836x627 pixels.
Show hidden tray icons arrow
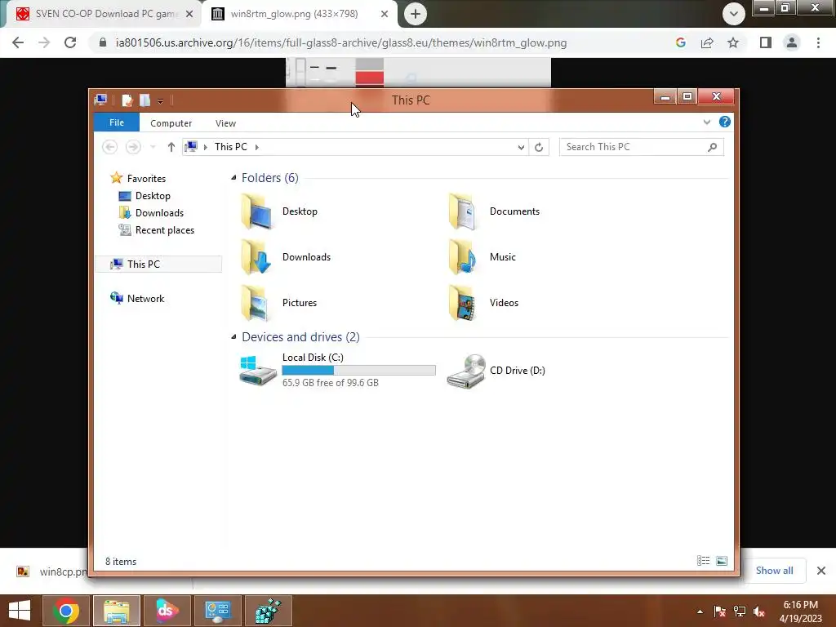tap(700, 611)
